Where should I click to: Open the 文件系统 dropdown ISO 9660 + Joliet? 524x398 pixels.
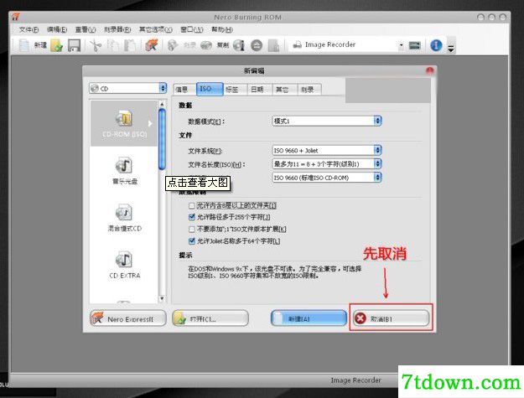click(327, 150)
